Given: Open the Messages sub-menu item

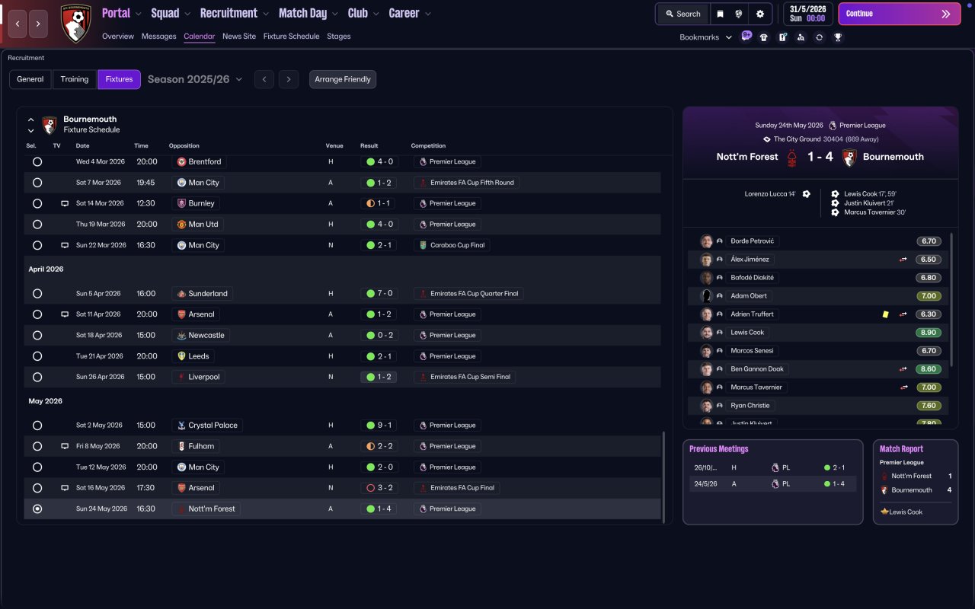Looking at the screenshot, I should pos(158,37).
